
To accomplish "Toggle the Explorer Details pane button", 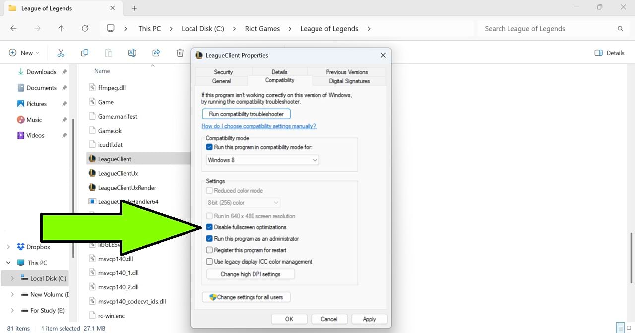I will pos(609,53).
